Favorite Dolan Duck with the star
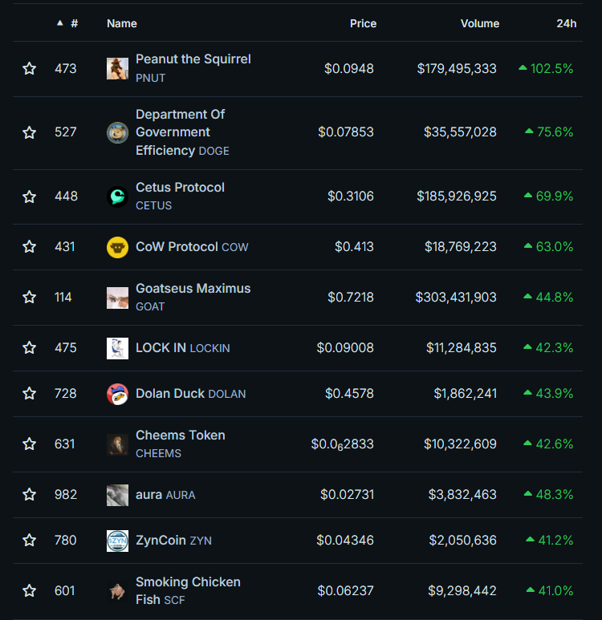Viewport: 602px width, 620px height. click(29, 394)
